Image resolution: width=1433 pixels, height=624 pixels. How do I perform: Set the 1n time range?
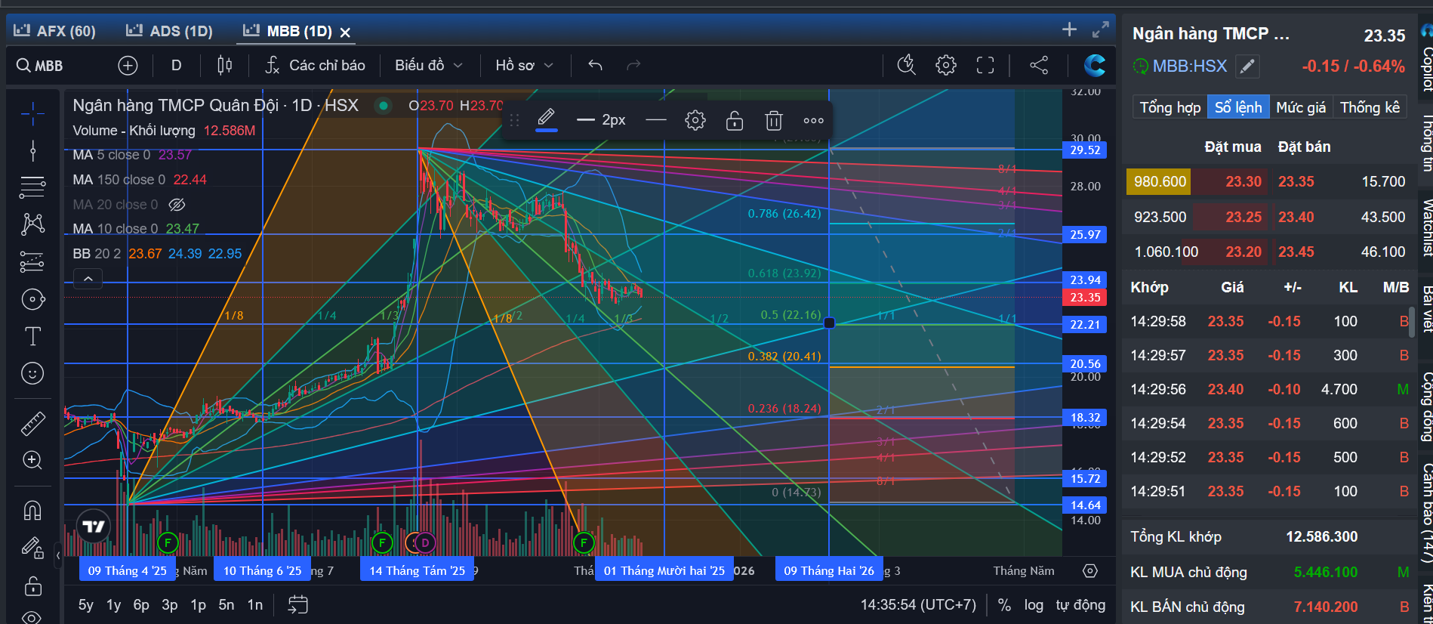pos(255,605)
